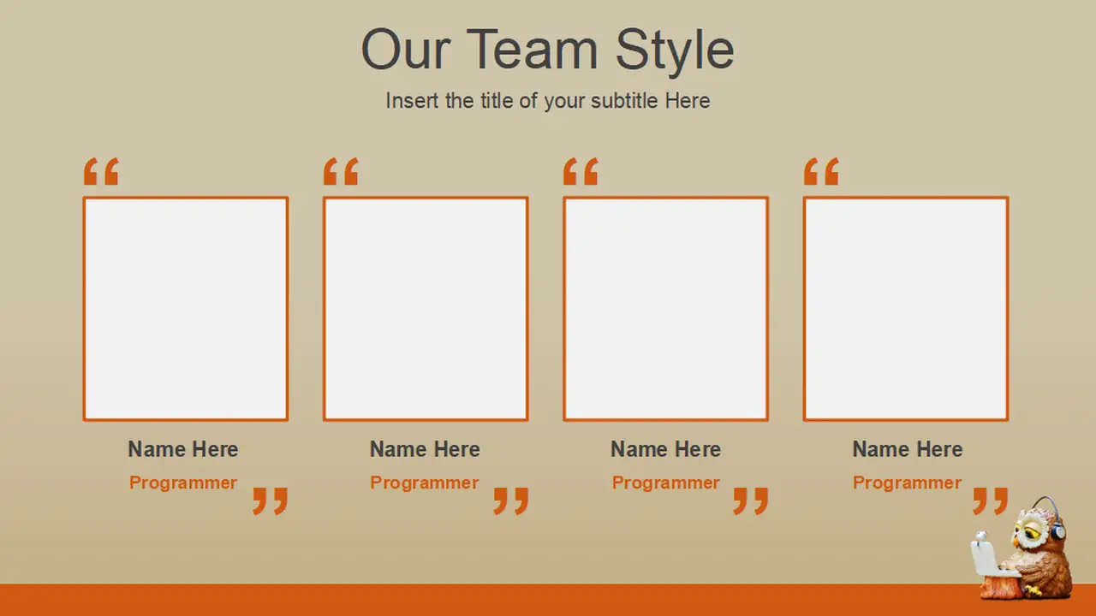The width and height of the screenshot is (1096, 616).
Task: Select the "Our Team Style" title text
Action: [x=548, y=50]
